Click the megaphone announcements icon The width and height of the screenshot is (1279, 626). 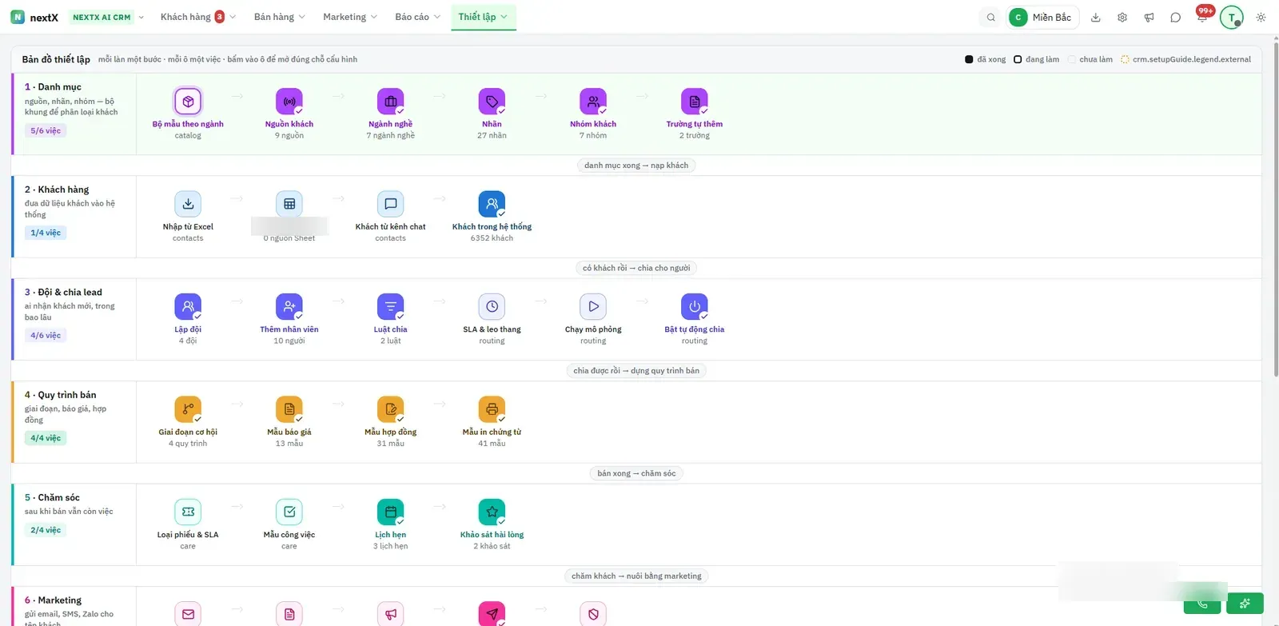coord(1149,18)
